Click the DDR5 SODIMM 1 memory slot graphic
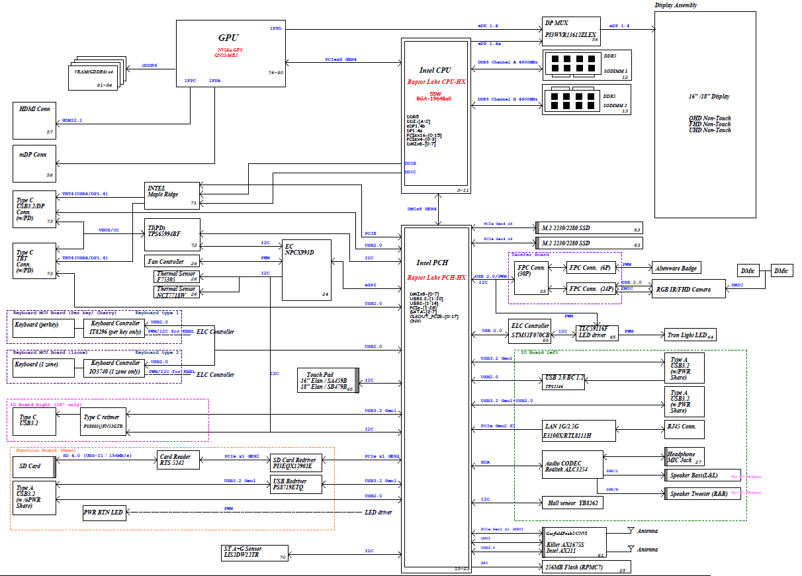Viewport: 802px width, 576px height. (571, 65)
